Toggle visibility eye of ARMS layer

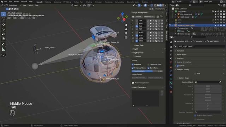[137, 41]
